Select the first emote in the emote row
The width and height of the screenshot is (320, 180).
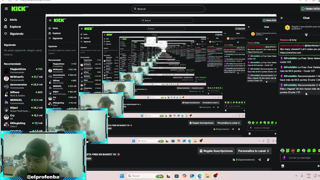click(282, 150)
